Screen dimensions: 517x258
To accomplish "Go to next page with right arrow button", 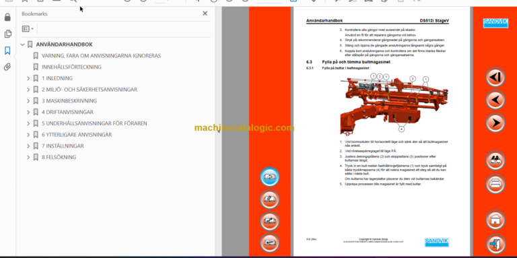I will pos(495,123).
